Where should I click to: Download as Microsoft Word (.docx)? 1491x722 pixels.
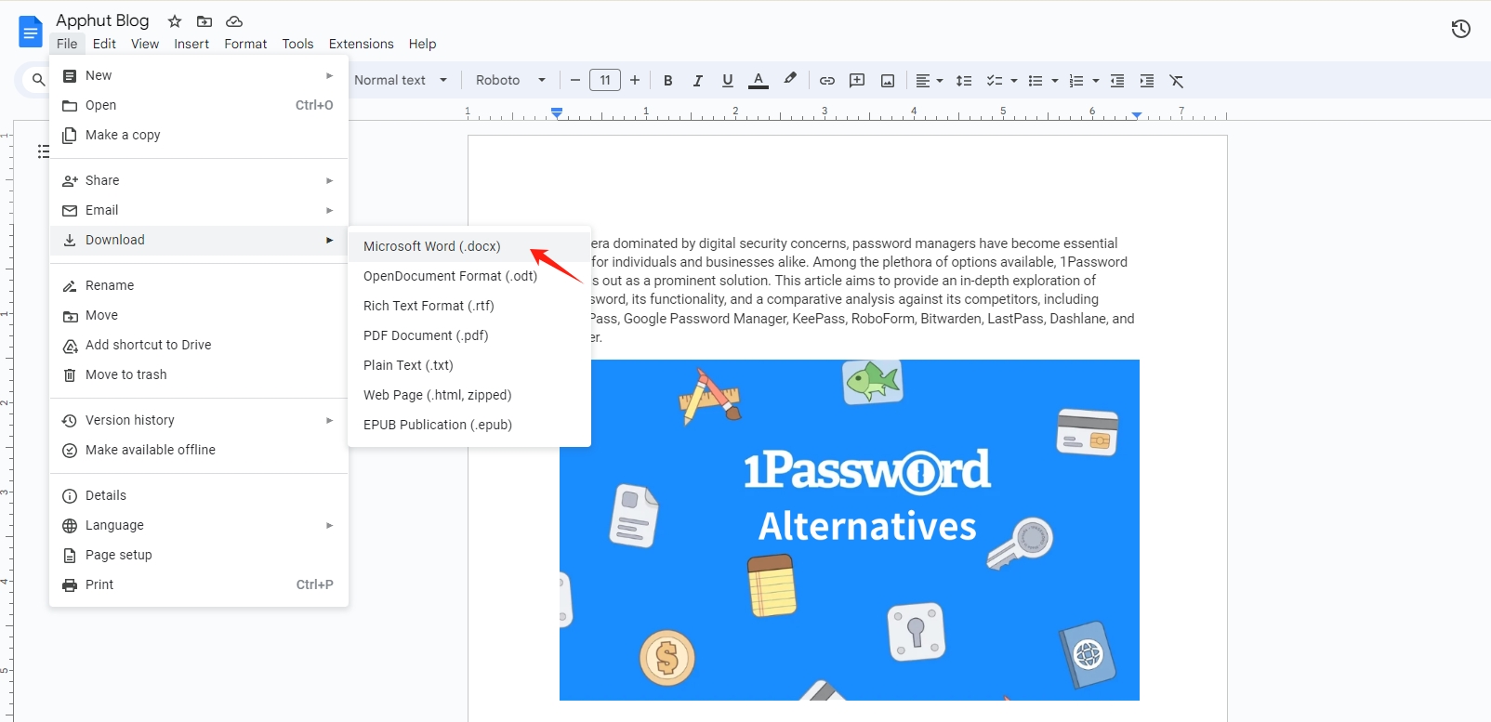(469, 246)
